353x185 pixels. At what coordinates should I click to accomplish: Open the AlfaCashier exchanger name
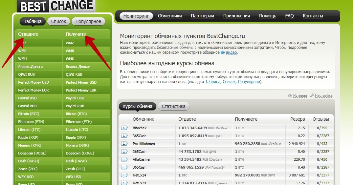pyautogui.click(x=142, y=159)
